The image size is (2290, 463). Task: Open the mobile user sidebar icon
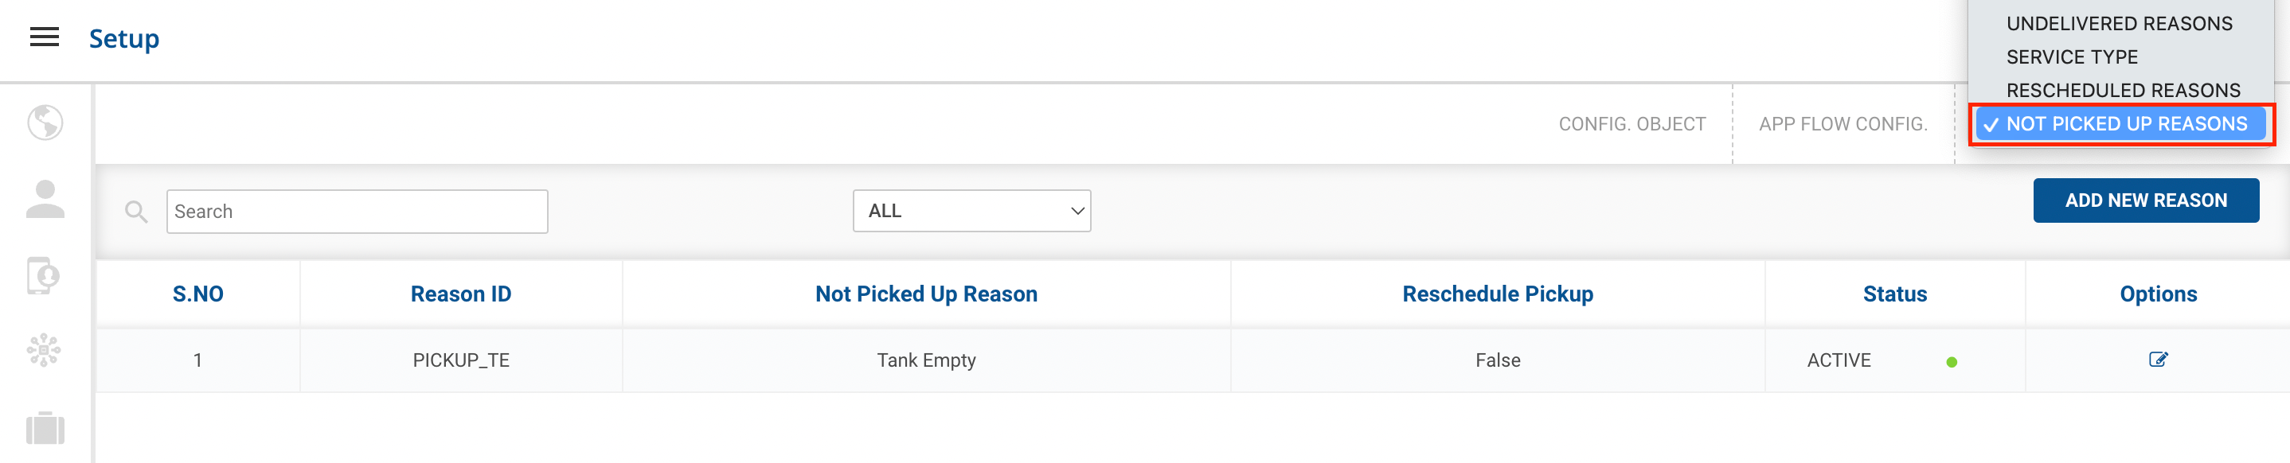pyautogui.click(x=44, y=275)
